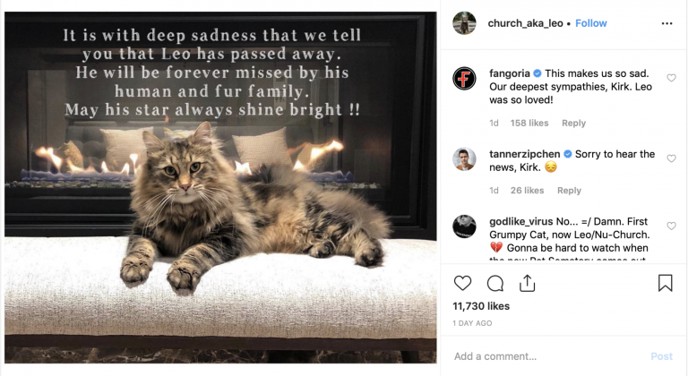This screenshot has height=376, width=688.
Task: Open the three-dot more options menu
Action: tap(666, 23)
